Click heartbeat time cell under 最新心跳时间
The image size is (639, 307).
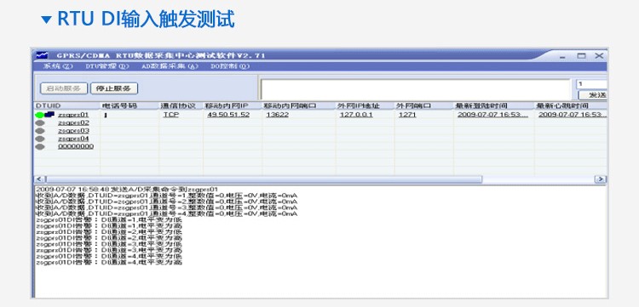pyautogui.click(x=573, y=115)
